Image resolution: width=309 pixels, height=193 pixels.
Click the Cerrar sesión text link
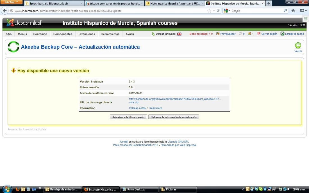(x=269, y=34)
